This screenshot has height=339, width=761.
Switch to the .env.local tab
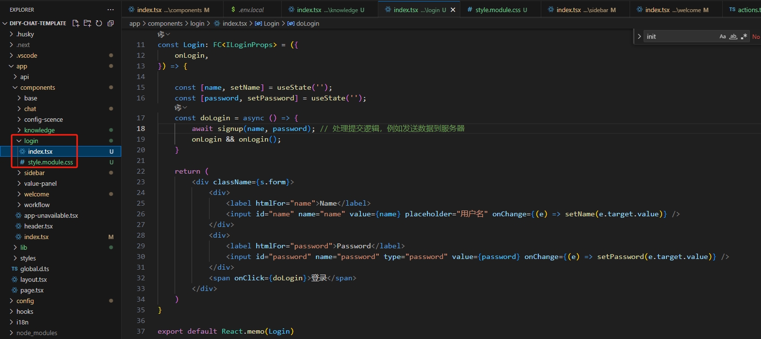click(251, 10)
